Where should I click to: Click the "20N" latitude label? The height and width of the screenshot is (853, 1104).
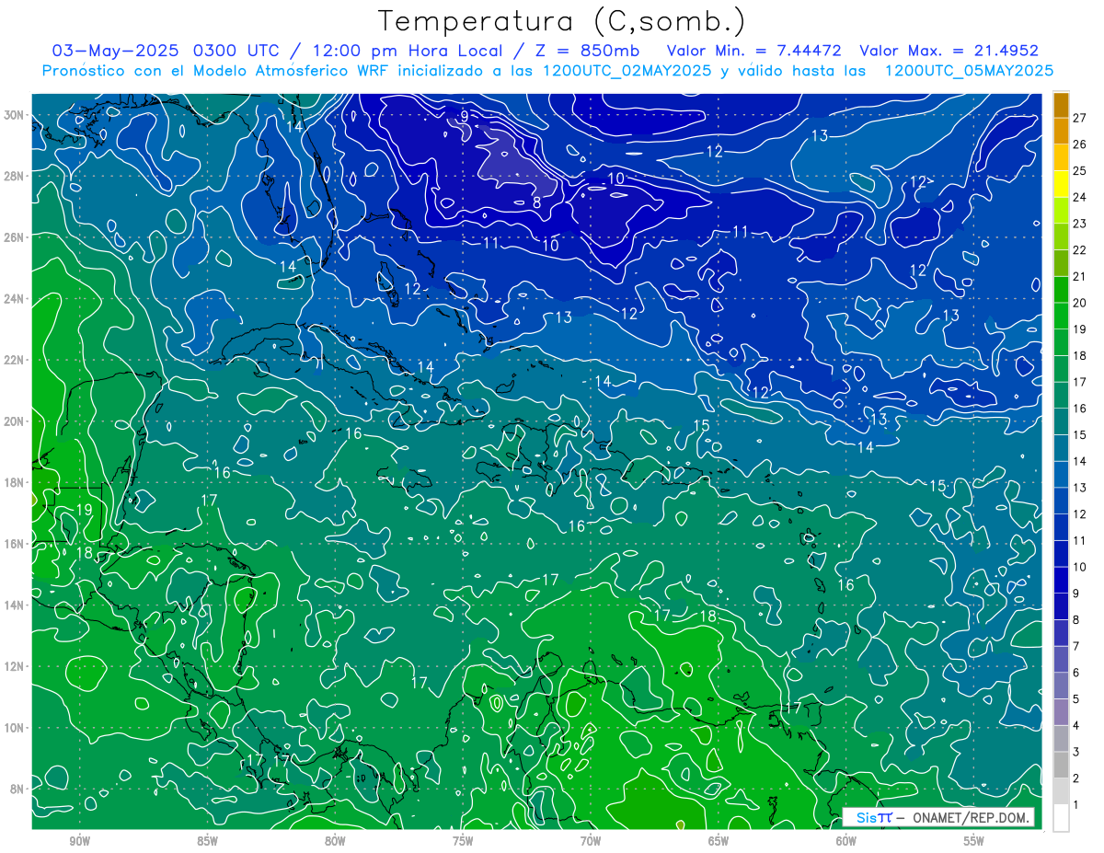pyautogui.click(x=15, y=421)
